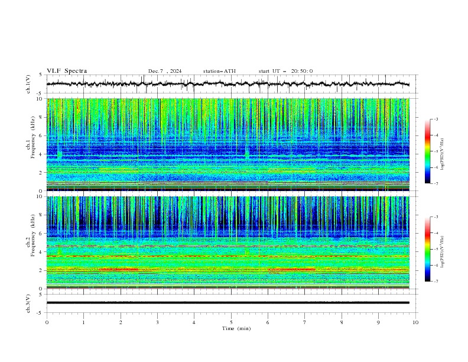Viewport: 468px width, 362px height.
Task: Click the "-5" tick on ch.1 colorbar
Action: tap(435, 151)
